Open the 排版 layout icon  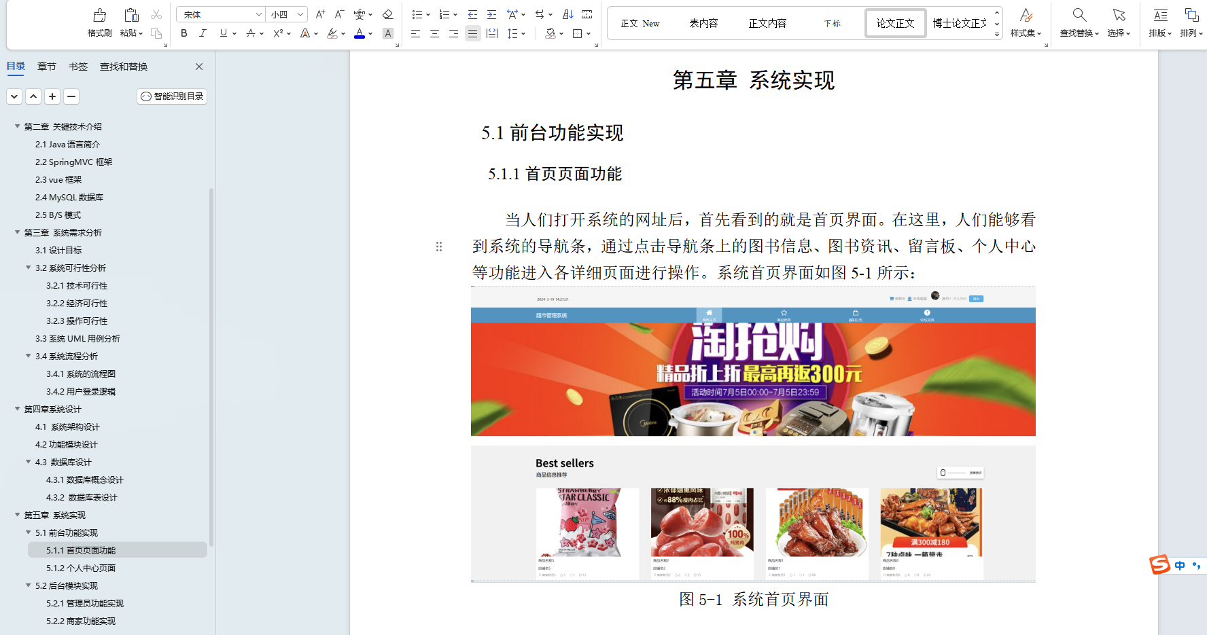[1160, 15]
